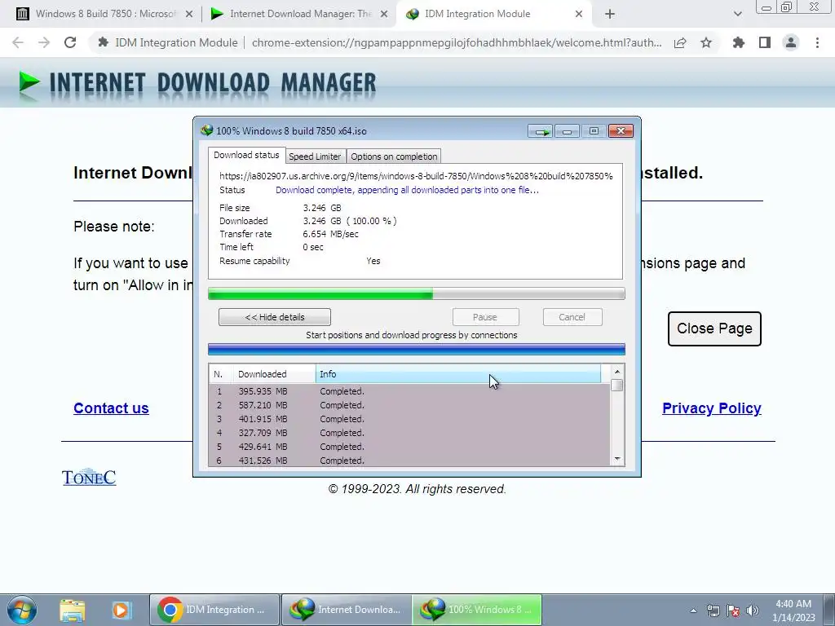This screenshot has width=835, height=626.
Task: Click the Tonec logo link
Action: pos(89,478)
